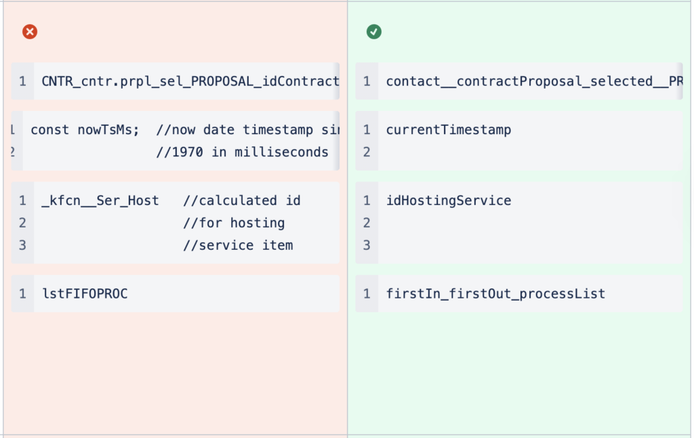694x438 pixels.
Task: Click scrollbar edge of CNTR_cntr code block
Action: point(337,81)
